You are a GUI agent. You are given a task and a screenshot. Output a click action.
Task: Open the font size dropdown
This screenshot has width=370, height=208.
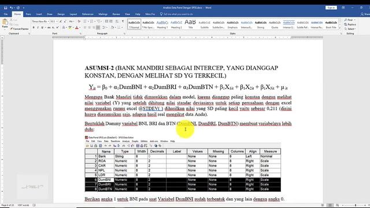(57, 21)
